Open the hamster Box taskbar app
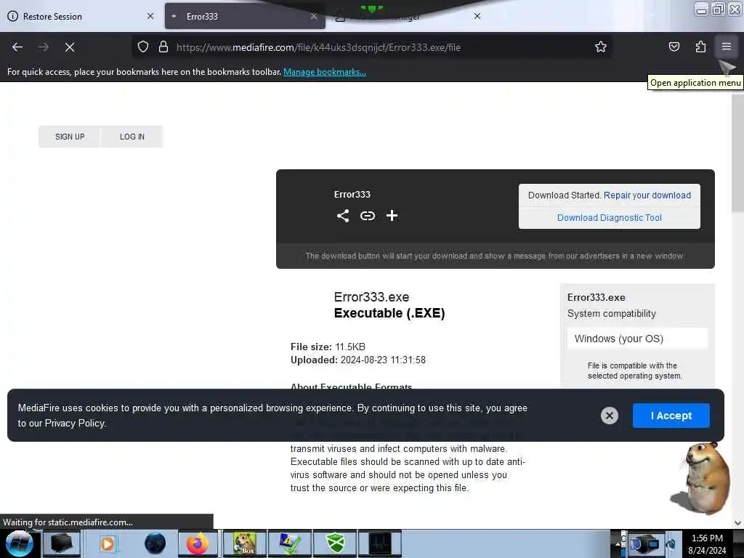This screenshot has width=744, height=558. (x=244, y=543)
